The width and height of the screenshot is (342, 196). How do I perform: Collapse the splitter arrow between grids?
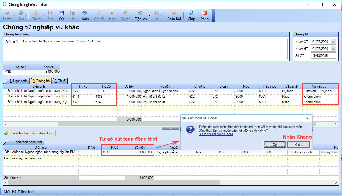170,128
